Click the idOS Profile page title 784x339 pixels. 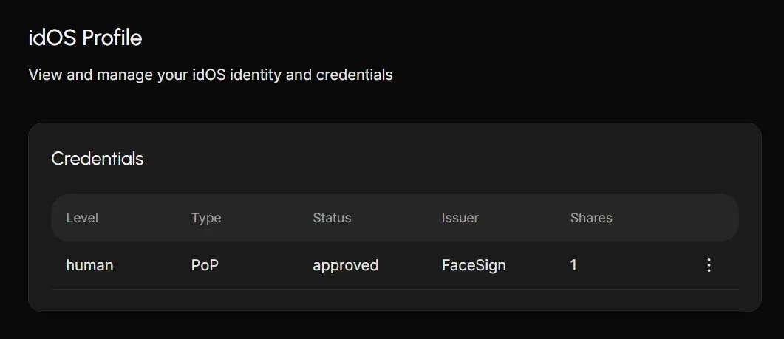click(x=85, y=38)
